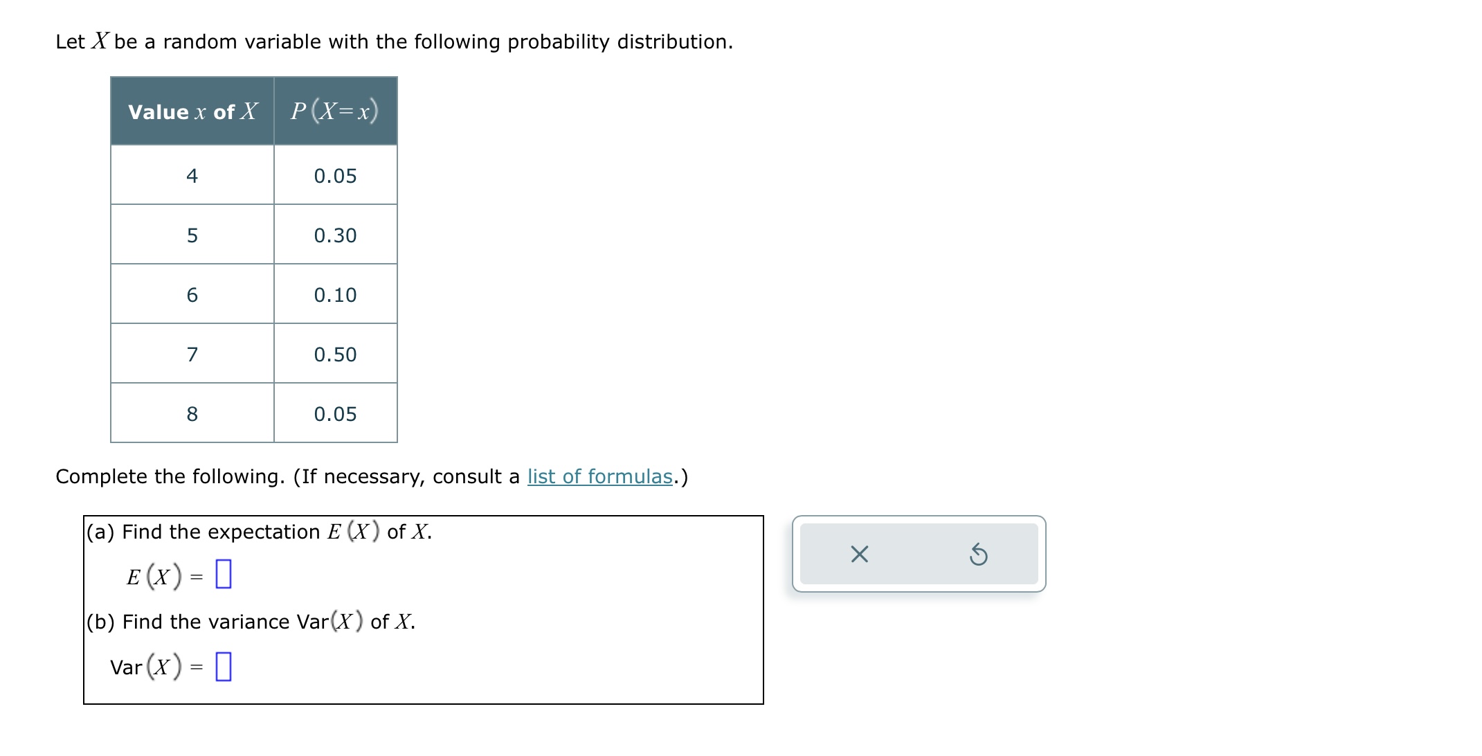Select the table cell containing 8
The width and height of the screenshot is (1482, 756).
192,413
